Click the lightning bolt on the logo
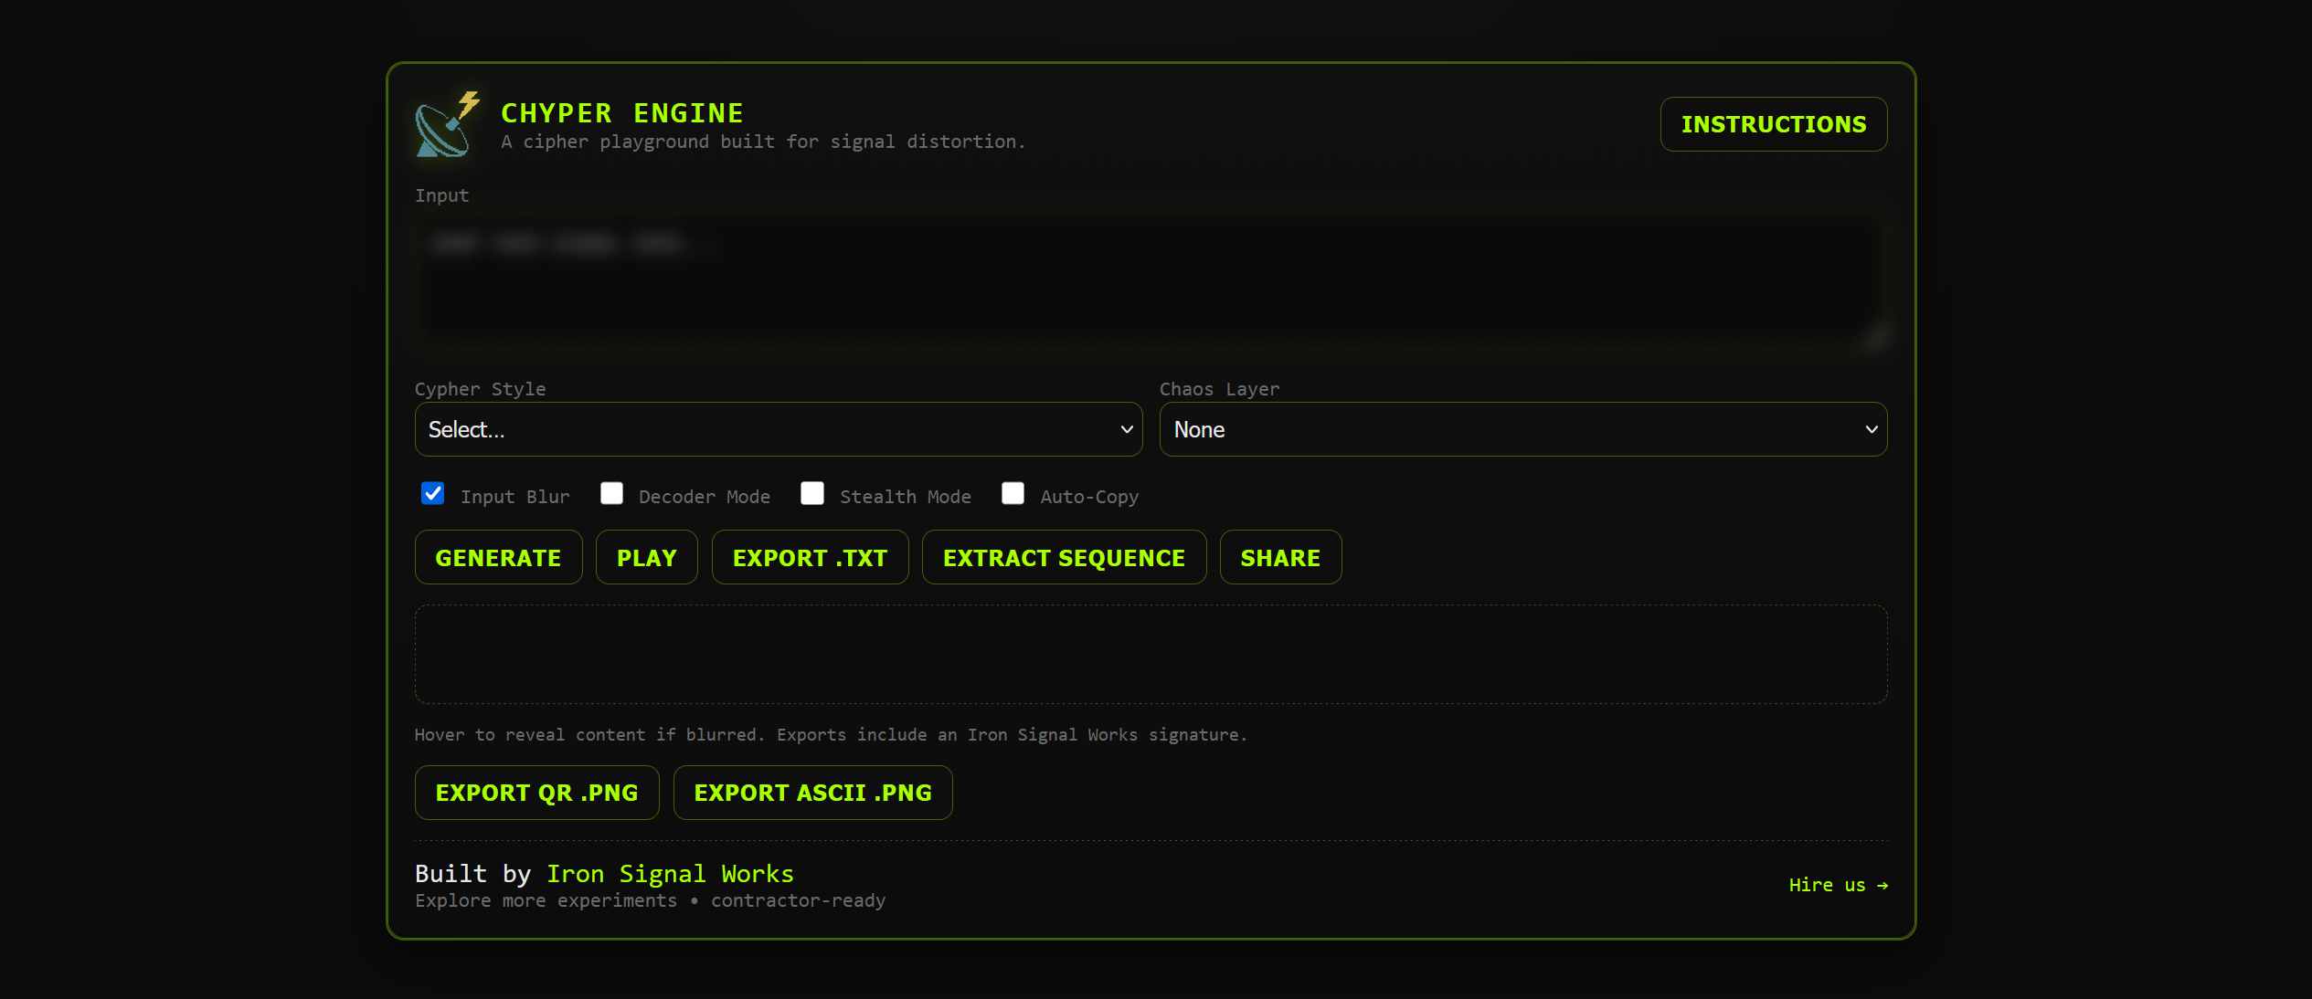Screen dimensions: 2312x999 tap(468, 103)
